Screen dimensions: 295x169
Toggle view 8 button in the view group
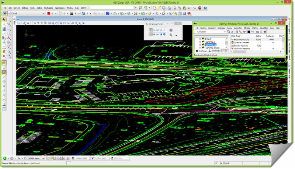pyautogui.click(x=68, y=158)
